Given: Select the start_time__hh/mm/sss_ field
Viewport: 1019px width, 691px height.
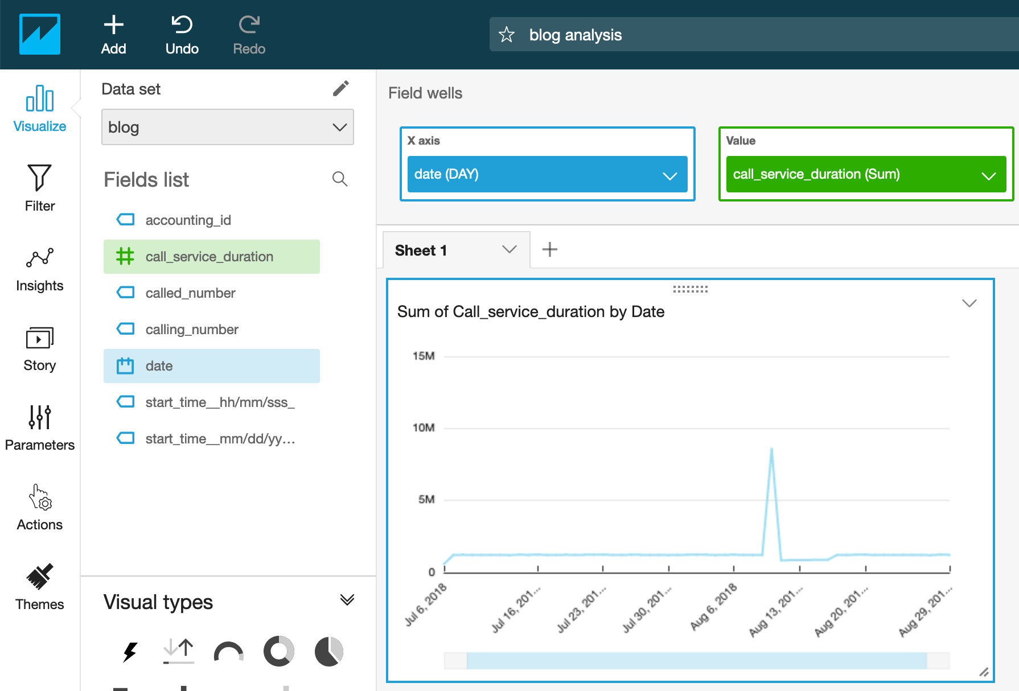Looking at the screenshot, I should click(x=212, y=402).
